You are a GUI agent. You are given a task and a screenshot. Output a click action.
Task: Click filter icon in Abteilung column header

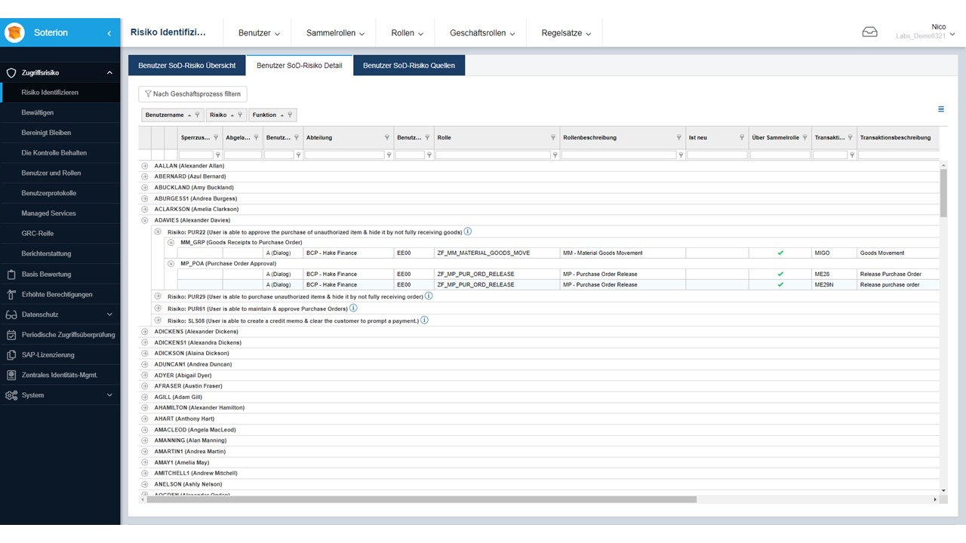387,137
